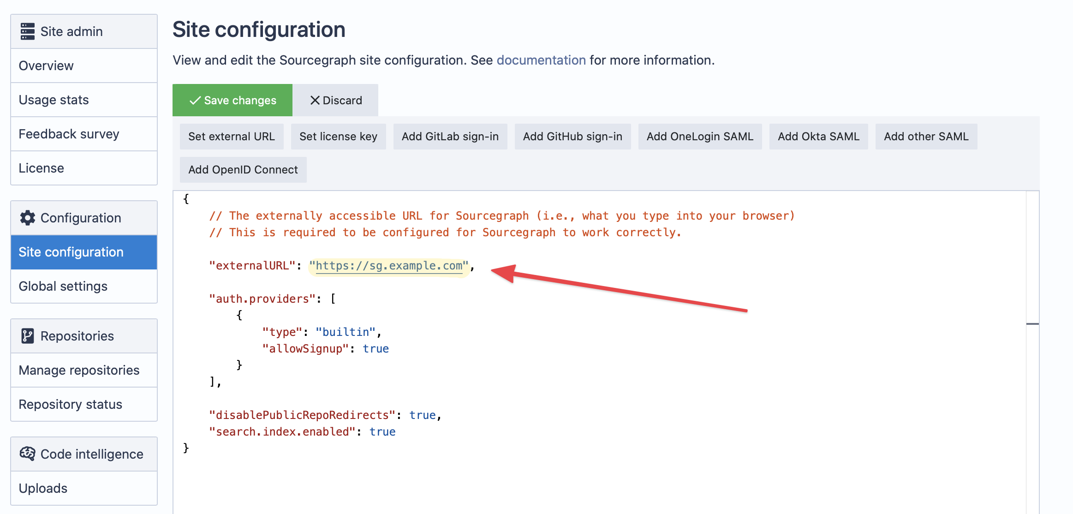Click the "auth.providers" key

tap(262, 299)
